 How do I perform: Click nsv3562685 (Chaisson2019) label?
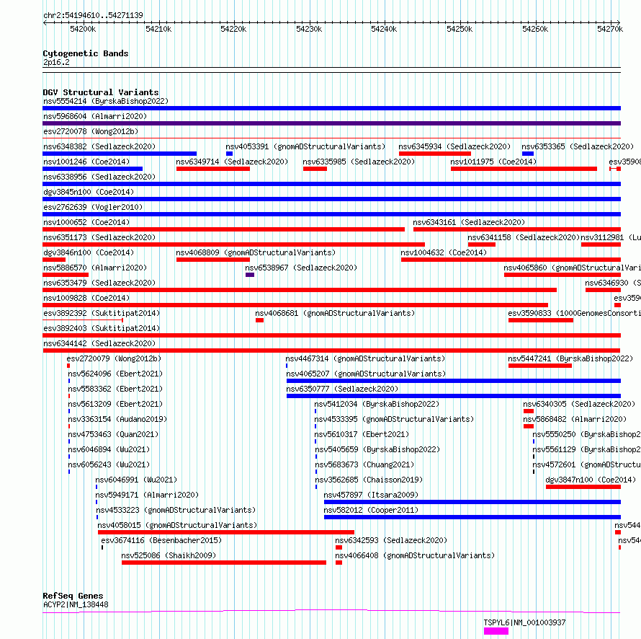tap(369, 480)
